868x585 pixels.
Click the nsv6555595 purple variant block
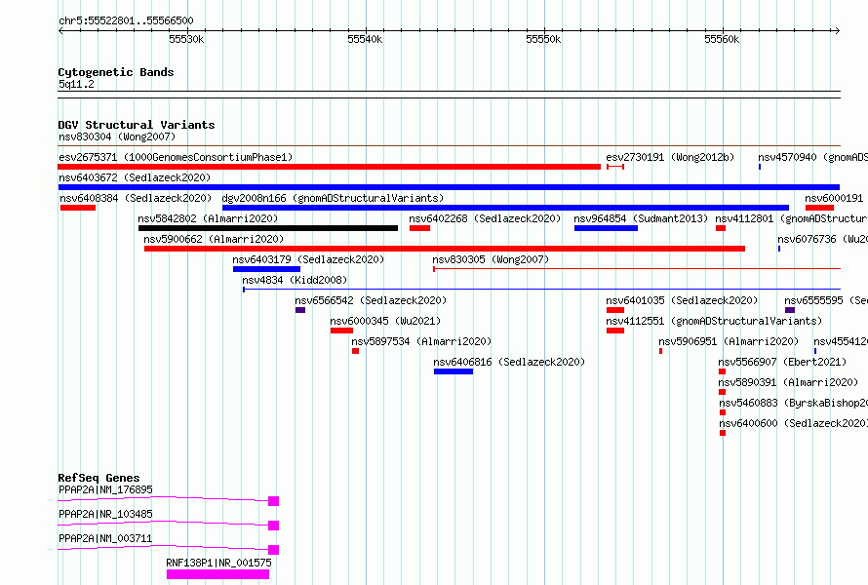click(x=790, y=310)
